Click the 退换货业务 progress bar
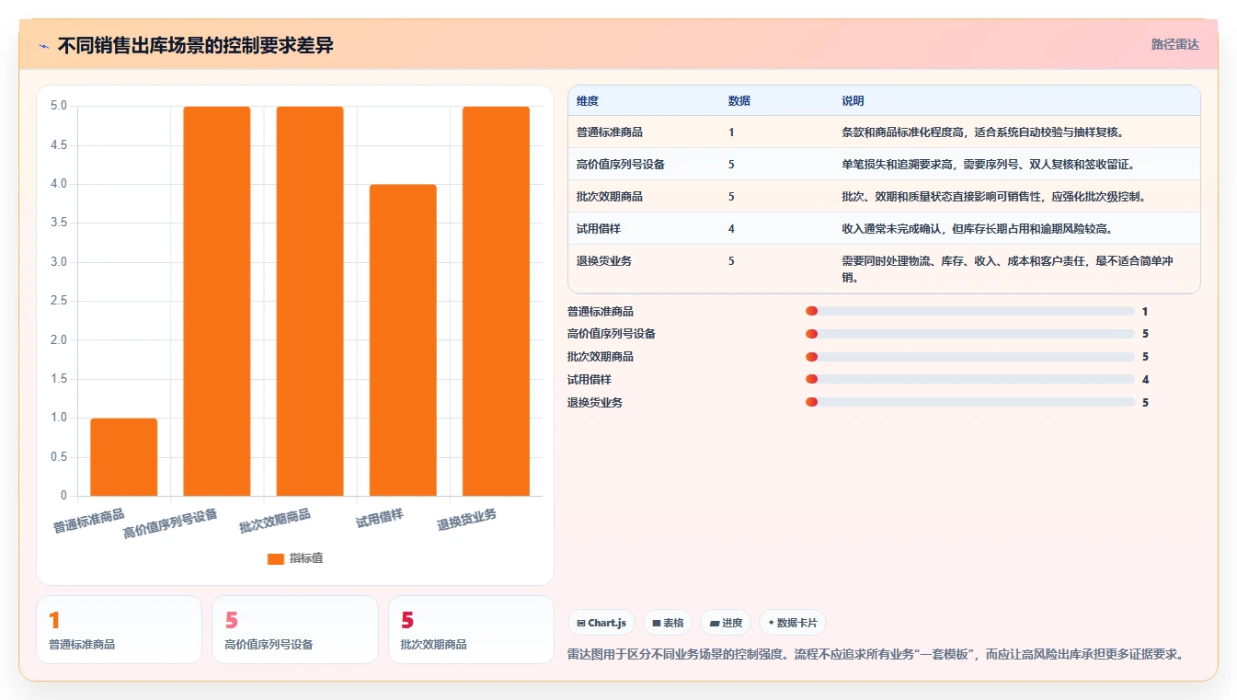This screenshot has height=700, width=1237. [969, 402]
